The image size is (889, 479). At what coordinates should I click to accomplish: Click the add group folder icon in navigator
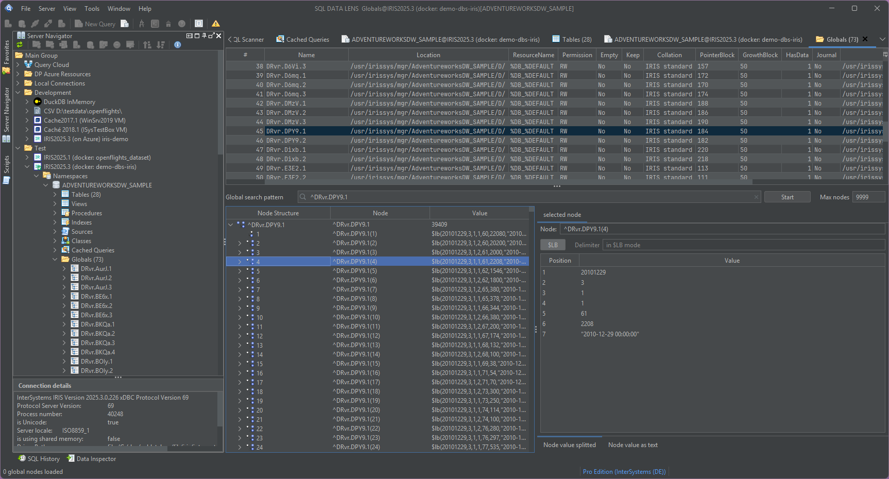(37, 45)
